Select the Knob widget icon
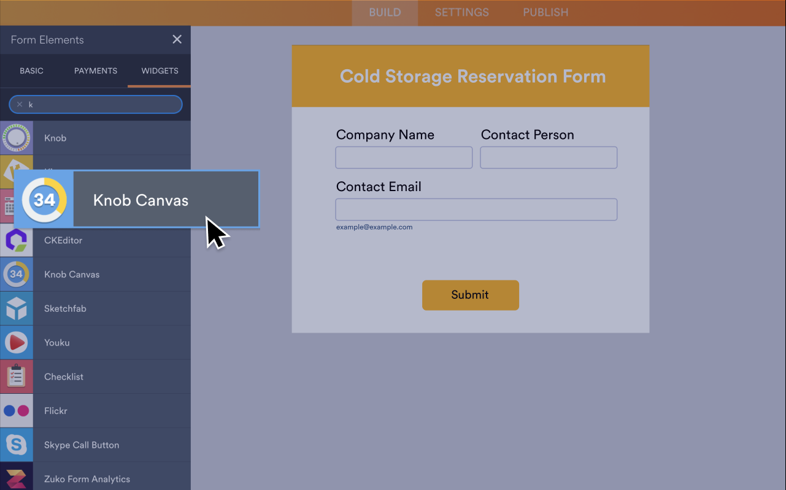This screenshot has width=786, height=490. click(x=17, y=138)
